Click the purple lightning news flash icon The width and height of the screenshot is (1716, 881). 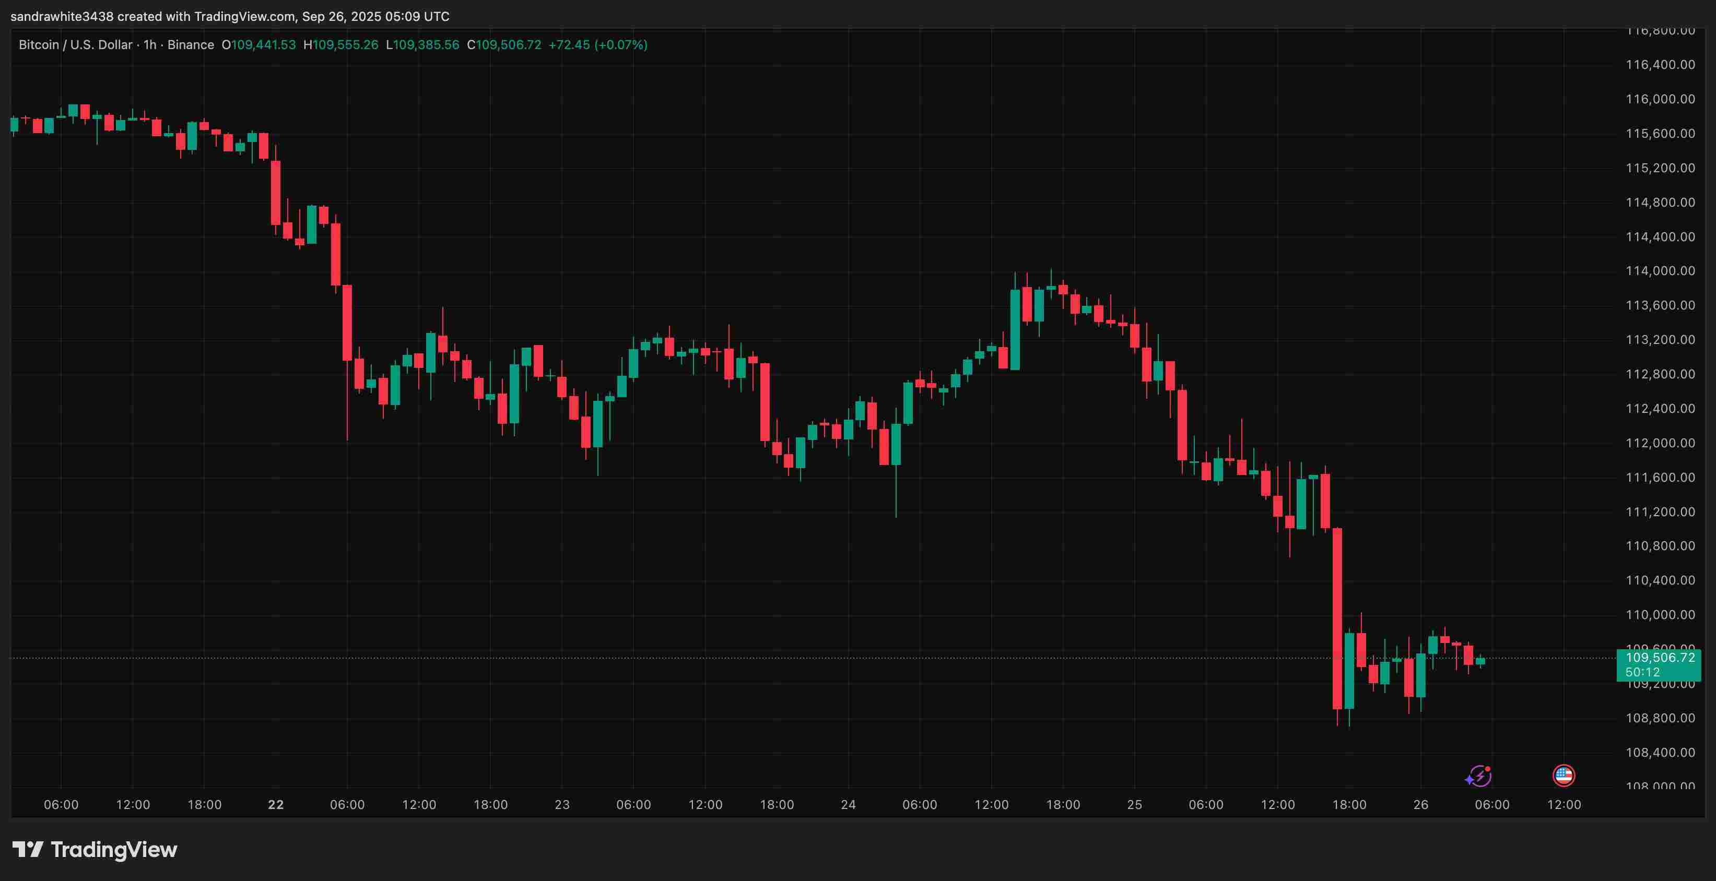1478,776
